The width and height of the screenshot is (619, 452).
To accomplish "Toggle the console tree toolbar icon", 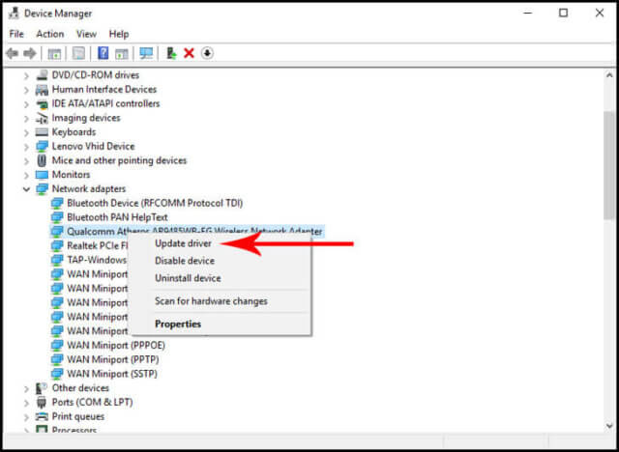I will (54, 53).
